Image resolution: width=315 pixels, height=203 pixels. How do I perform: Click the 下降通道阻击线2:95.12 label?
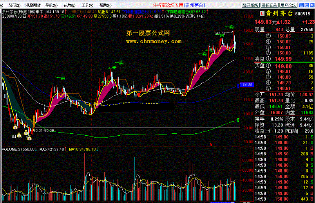(x=186, y=12)
